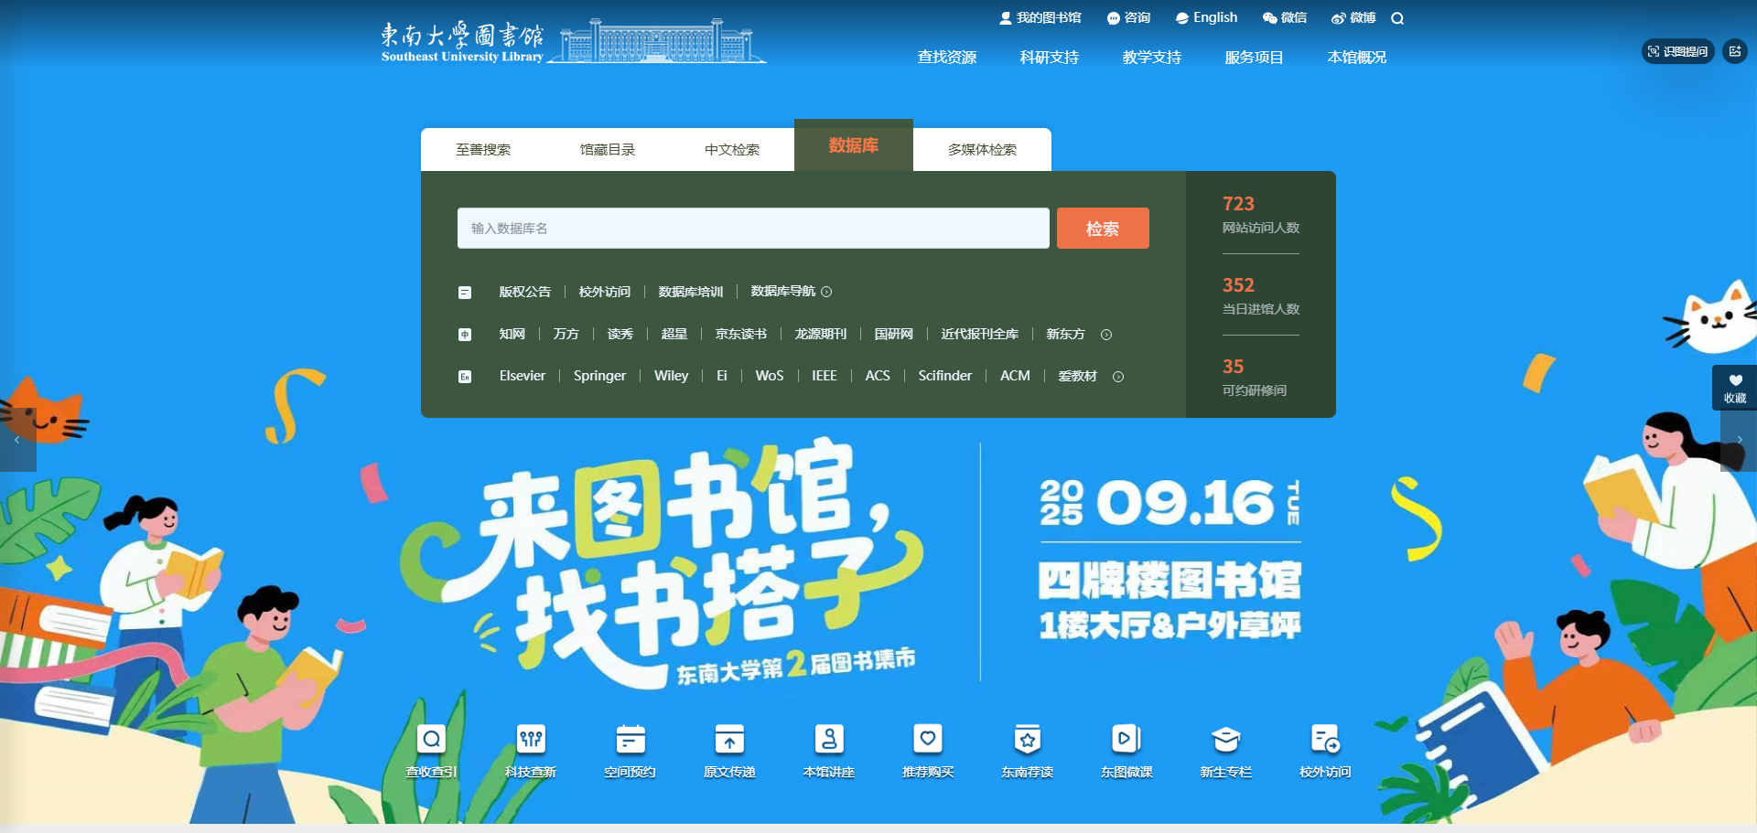Click the 收藏 heart favorite button
The width and height of the screenshot is (1757, 833).
pyautogui.click(x=1735, y=388)
